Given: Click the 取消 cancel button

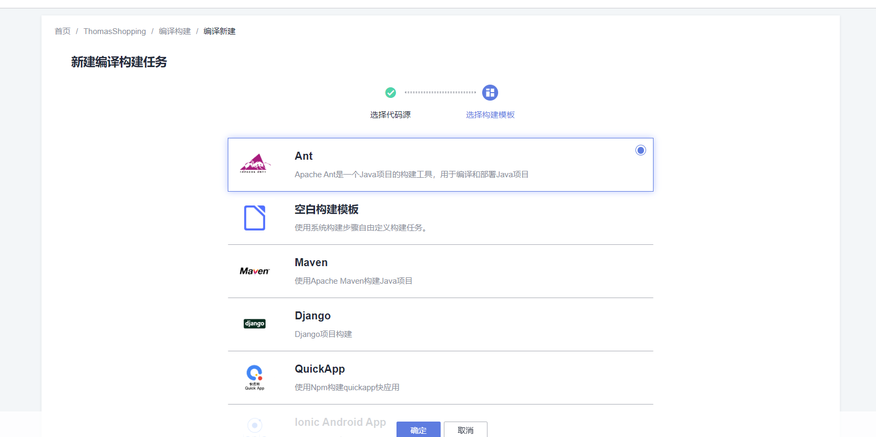Looking at the screenshot, I should click(x=466, y=430).
